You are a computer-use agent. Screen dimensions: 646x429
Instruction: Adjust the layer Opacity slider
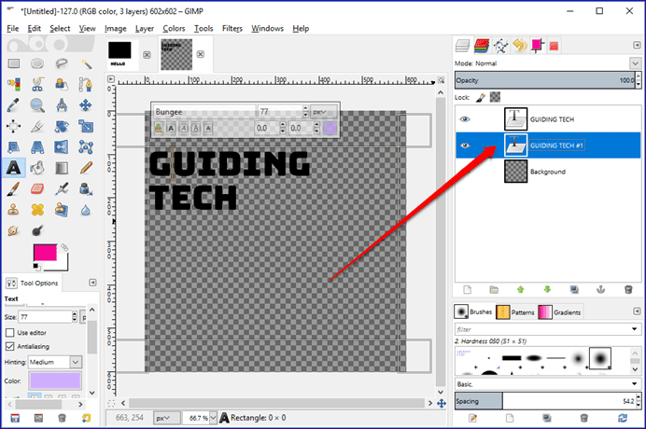click(x=545, y=80)
